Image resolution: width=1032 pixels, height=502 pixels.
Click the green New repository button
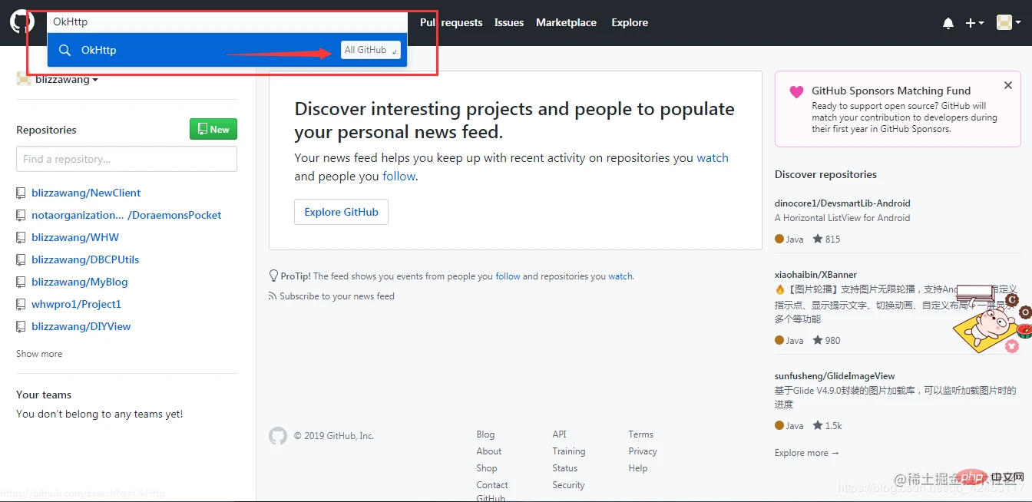point(213,129)
